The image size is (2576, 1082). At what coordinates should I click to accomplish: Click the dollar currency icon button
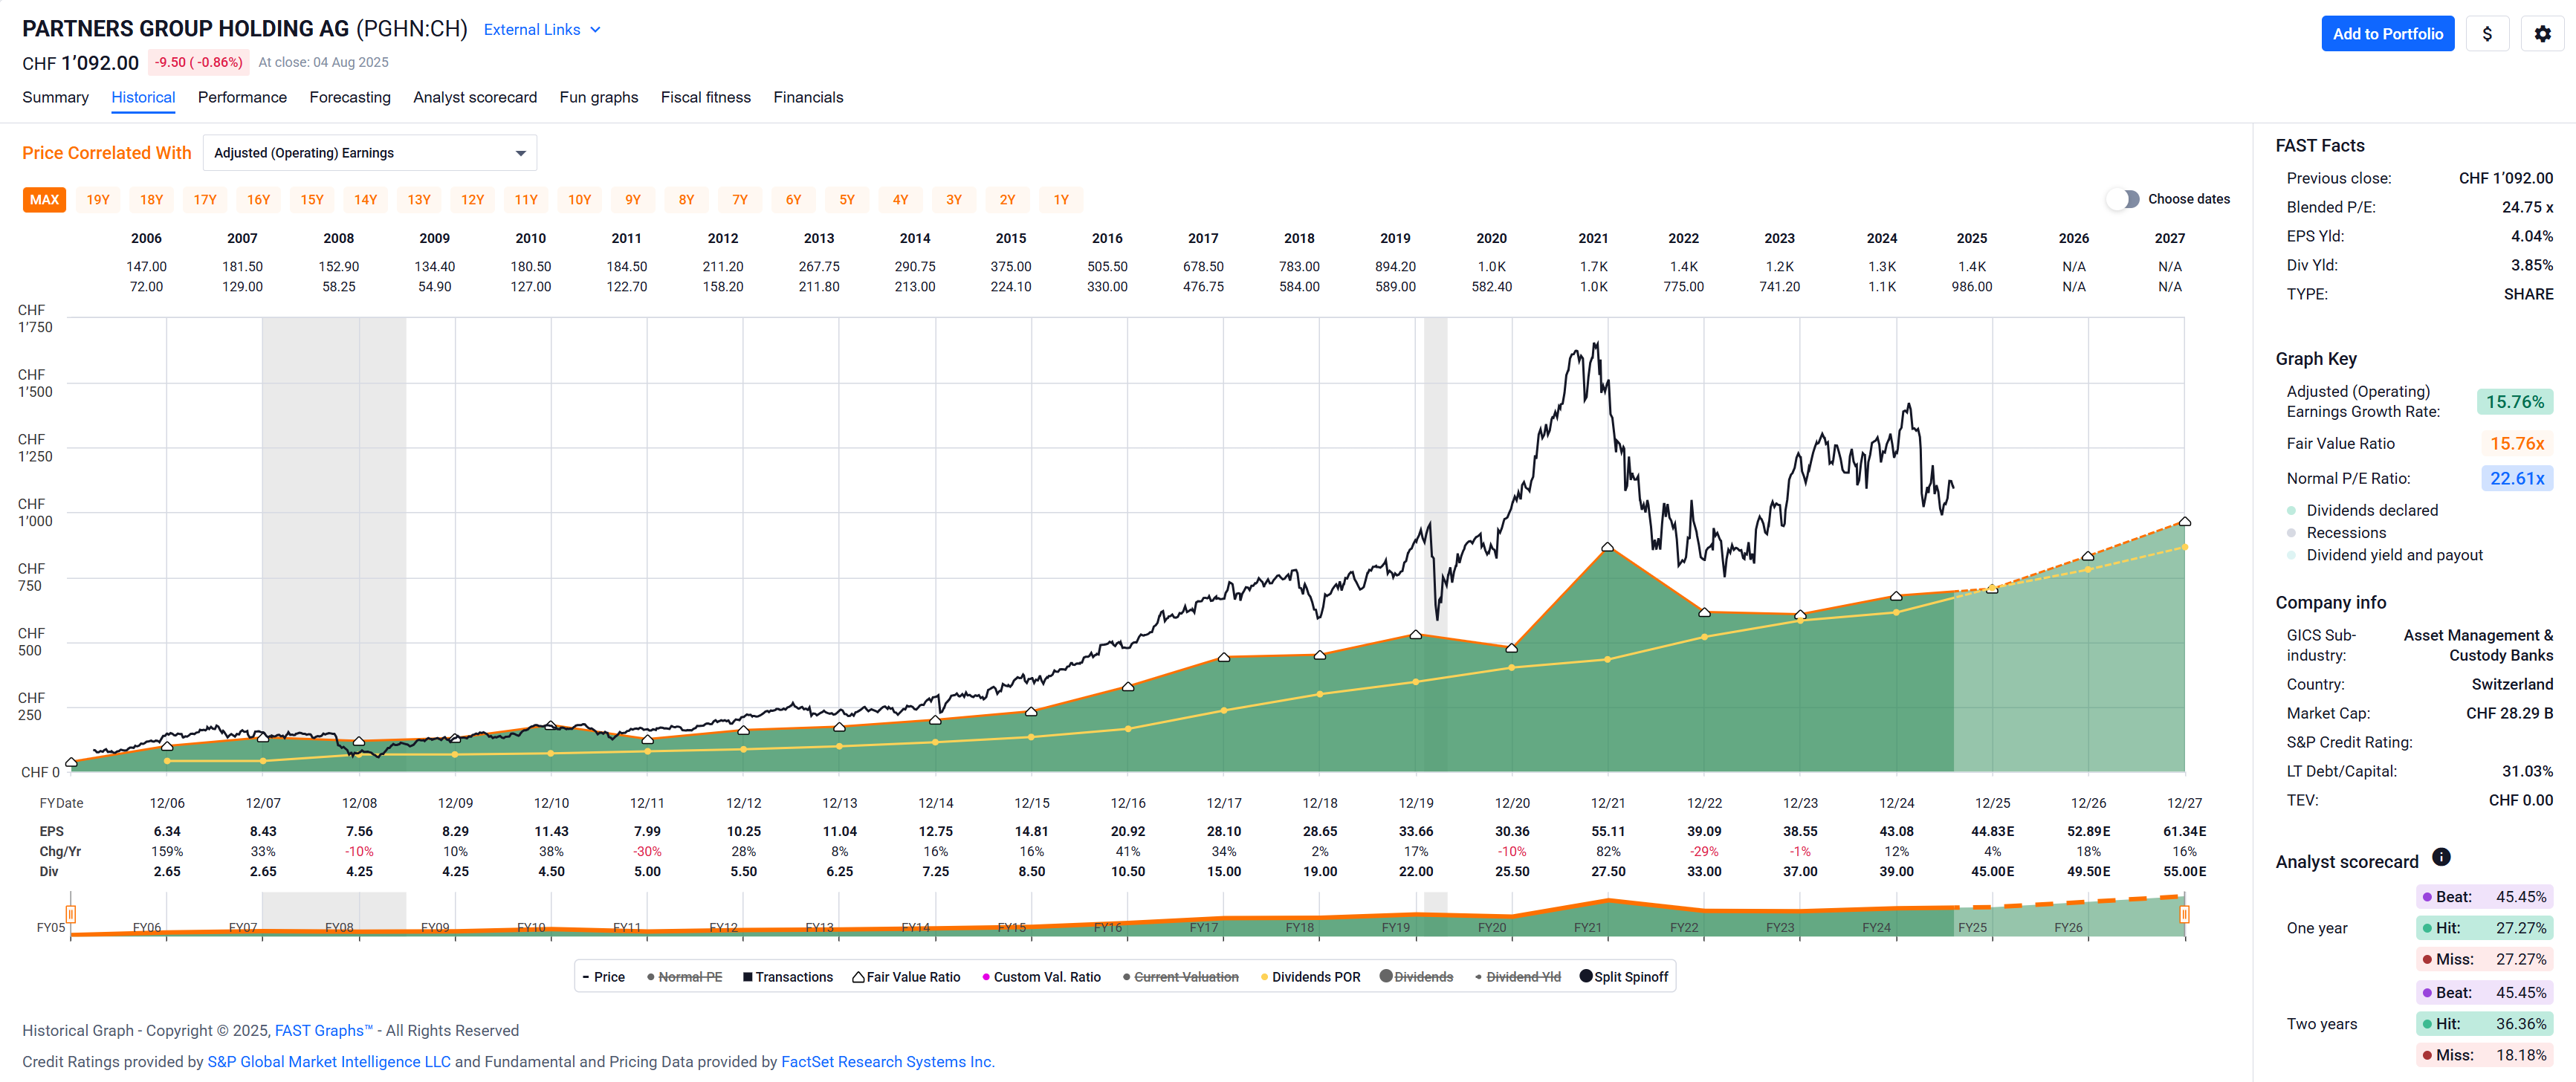[2487, 34]
